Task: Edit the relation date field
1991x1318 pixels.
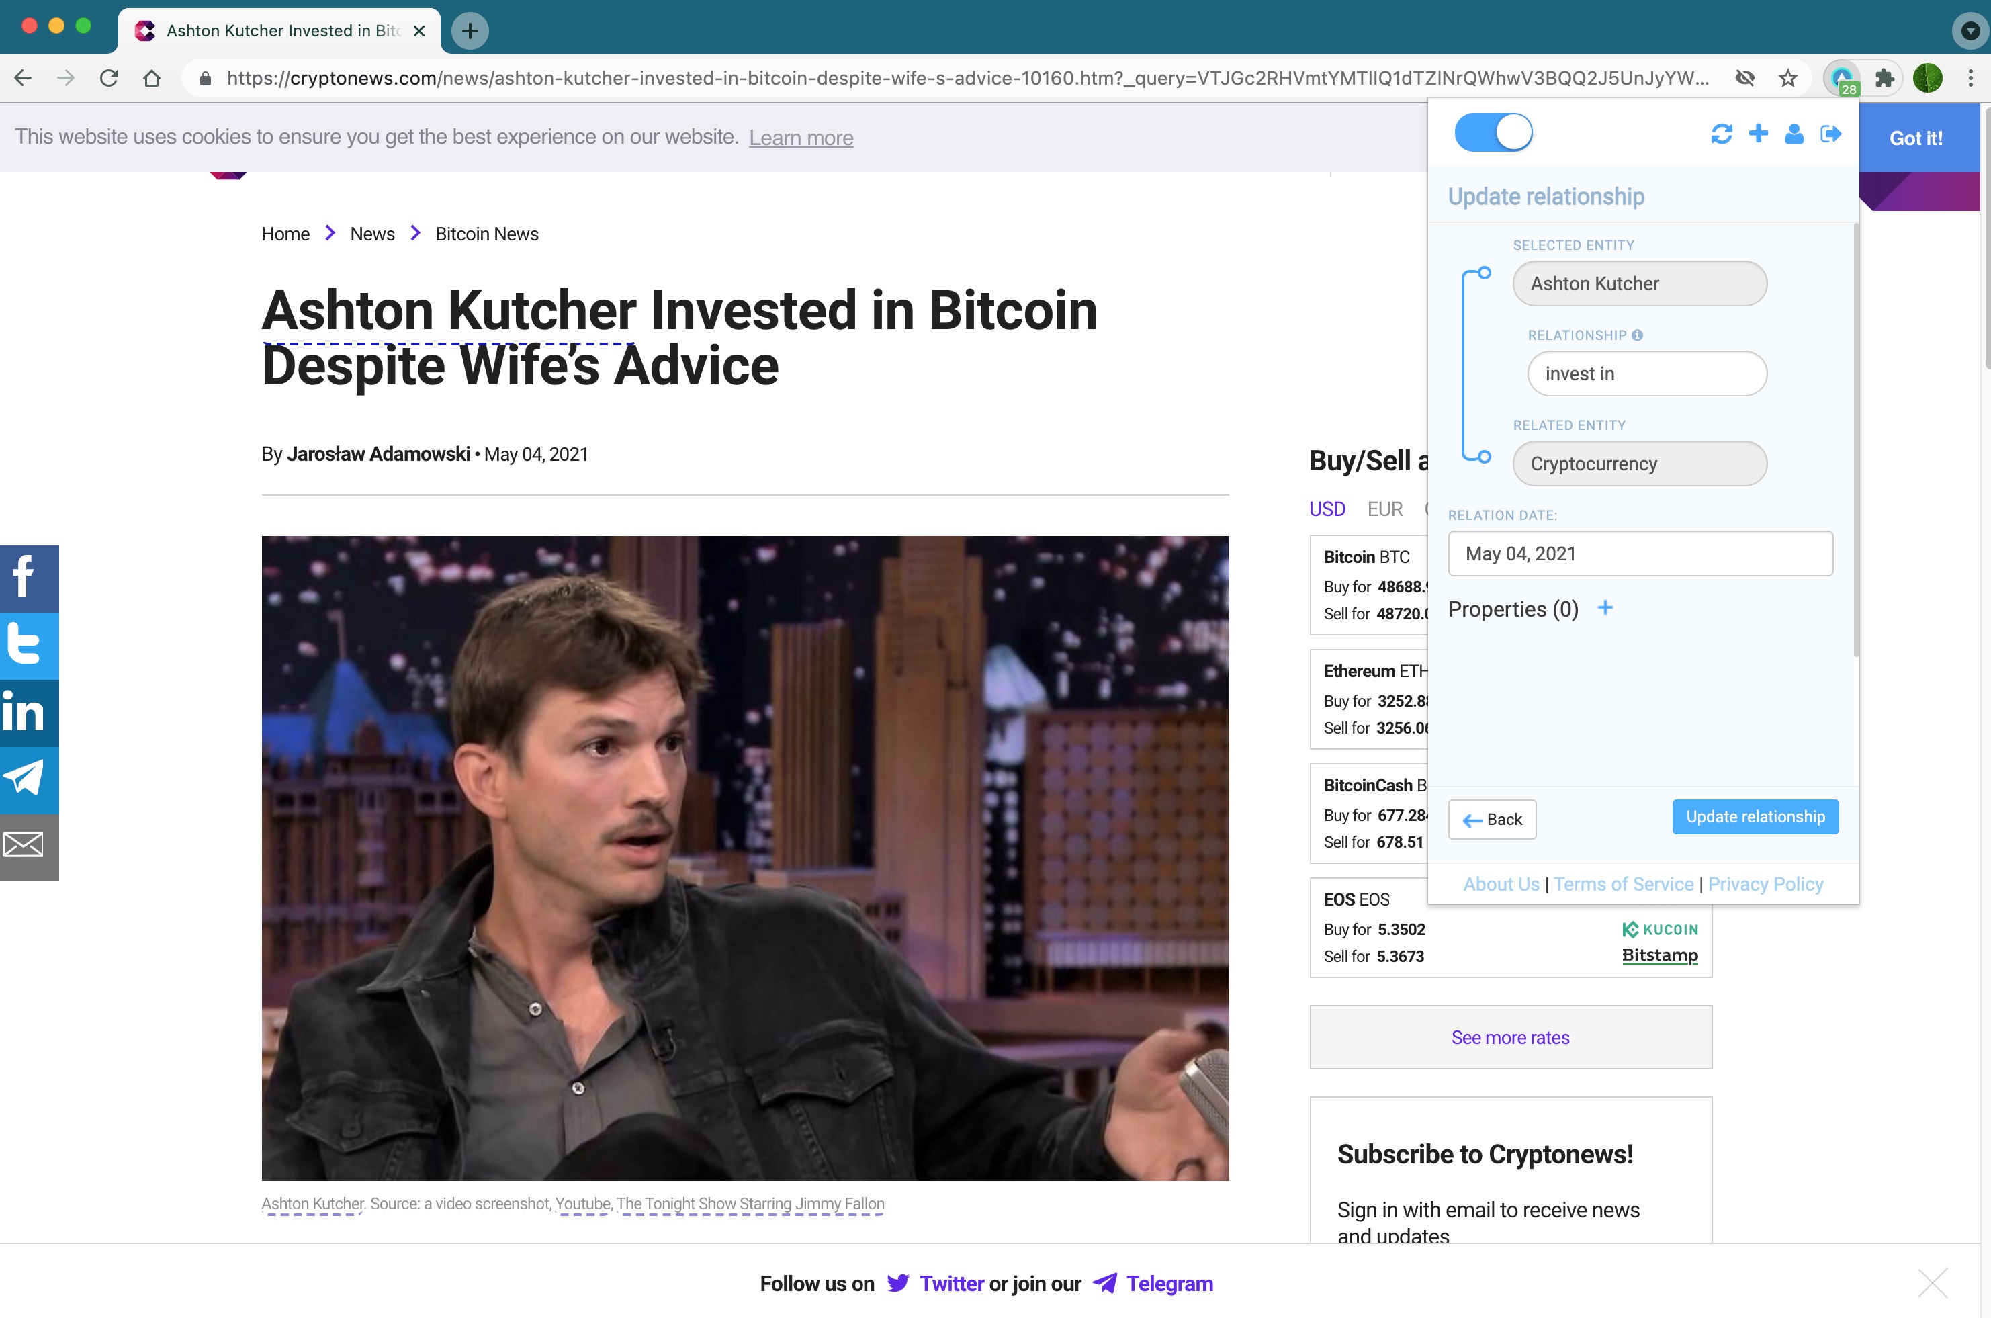Action: click(1640, 554)
